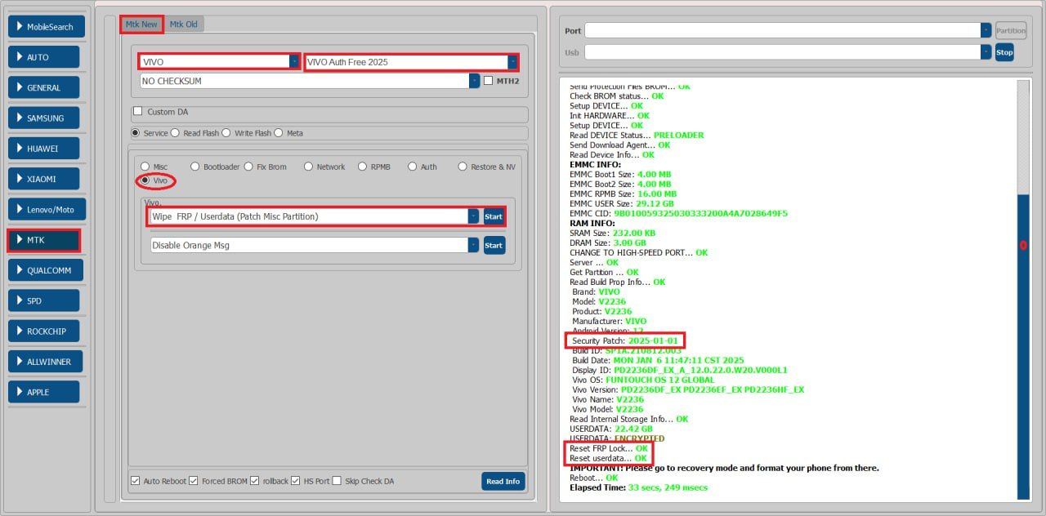Viewport: 1046px width, 516px height.
Task: Select the Read Flash radio button
Action: coord(175,133)
